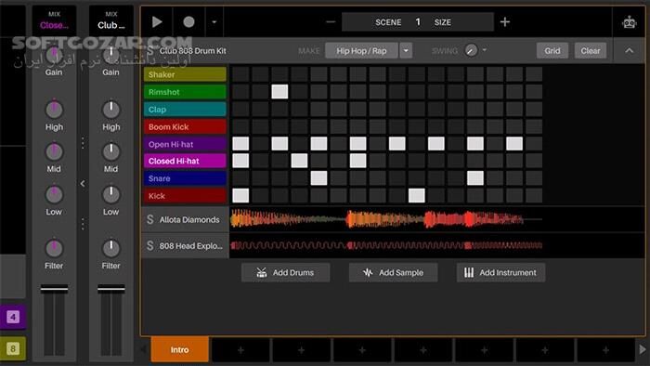The image size is (650, 366).
Task: Click the Grid button
Action: (552, 50)
